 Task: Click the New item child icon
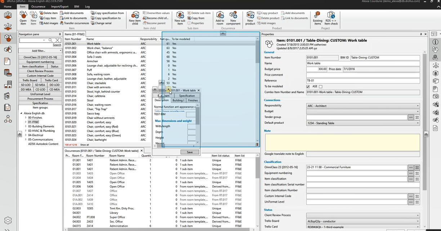(135, 17)
